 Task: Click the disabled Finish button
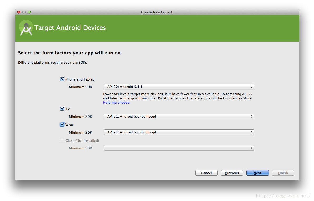click(x=283, y=173)
